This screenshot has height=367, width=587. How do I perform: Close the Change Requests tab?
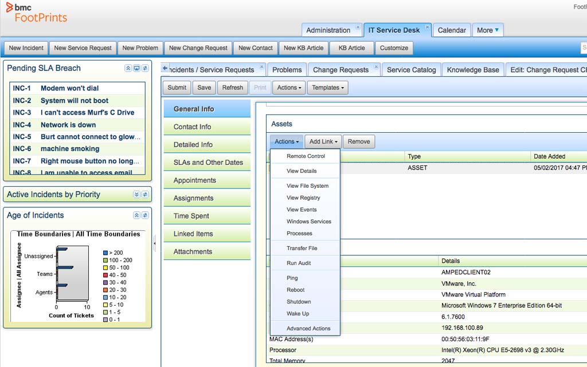point(376,66)
